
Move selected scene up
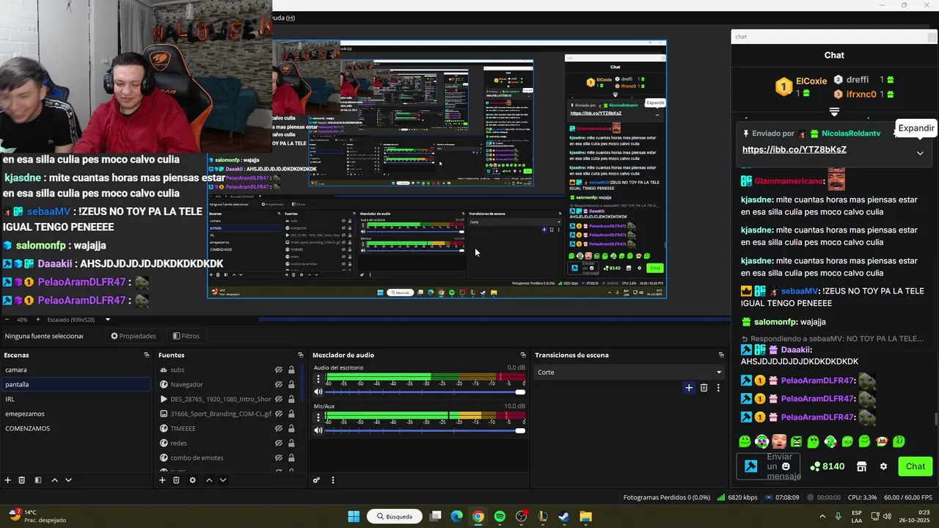pyautogui.click(x=54, y=480)
